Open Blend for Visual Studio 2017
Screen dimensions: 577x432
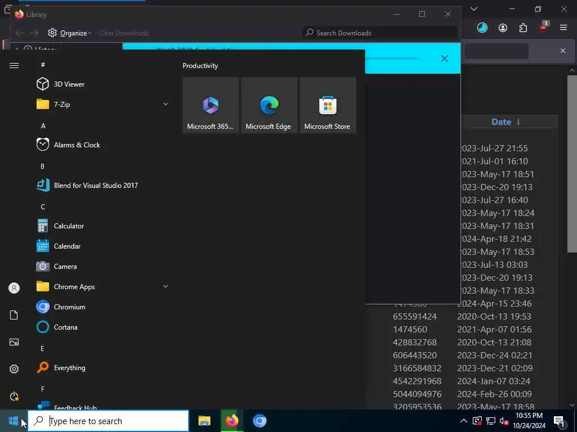(96, 185)
